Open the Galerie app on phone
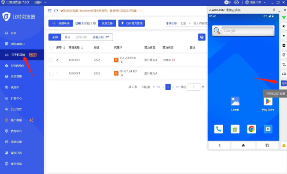 [235, 104]
